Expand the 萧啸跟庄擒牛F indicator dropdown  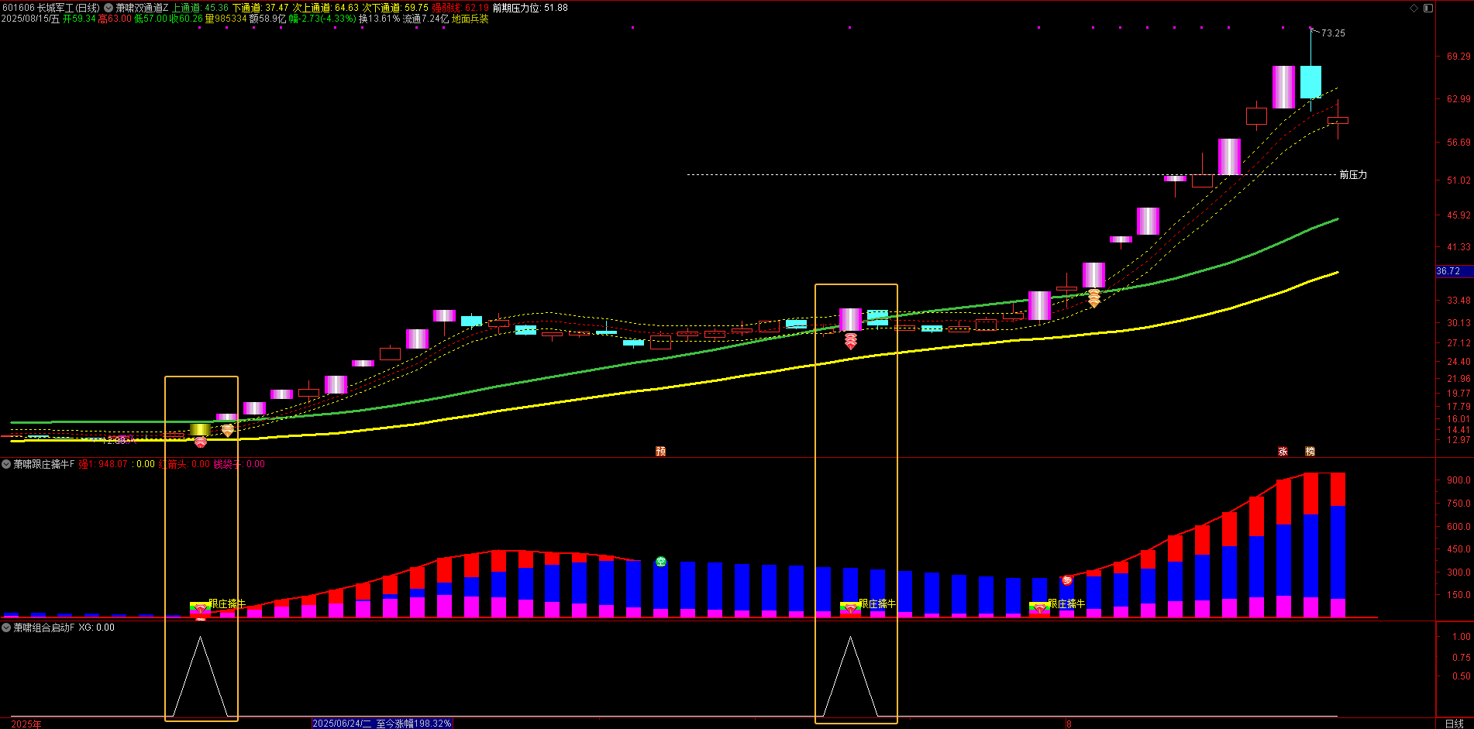(6, 464)
